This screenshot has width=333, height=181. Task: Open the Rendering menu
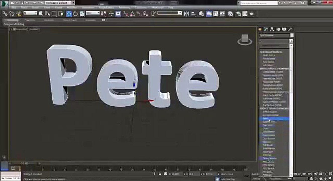tap(124, 8)
